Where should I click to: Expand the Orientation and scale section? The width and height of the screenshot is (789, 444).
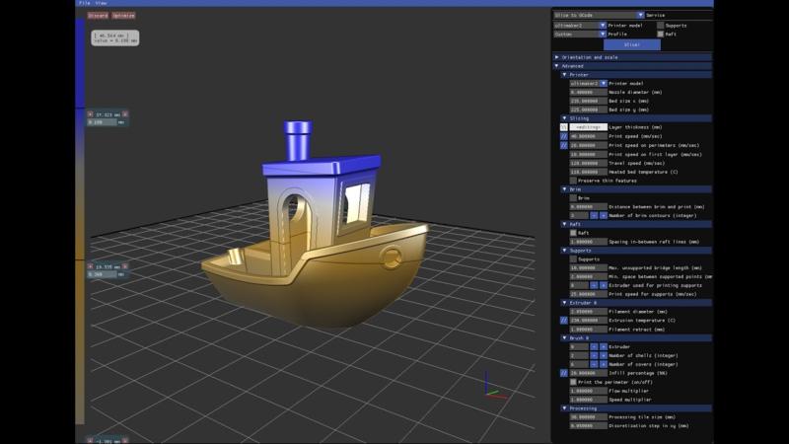[x=557, y=57]
